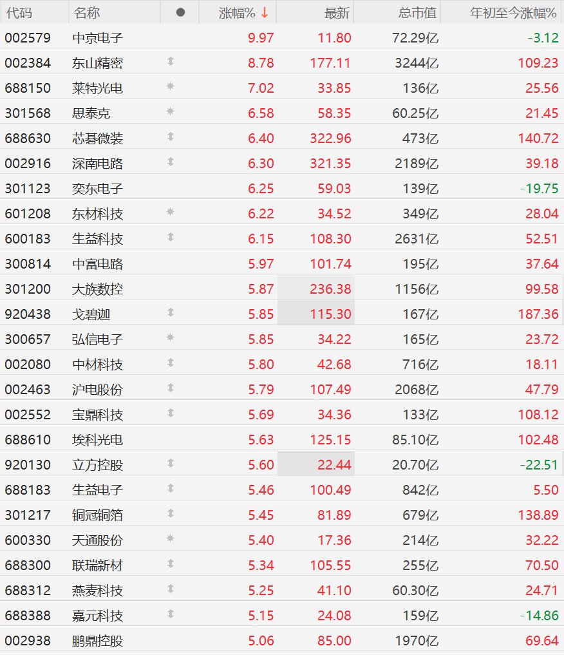Click the up-down arrow marker in the 中材科技 row
Viewport: 564px width, 655px height.
[171, 363]
